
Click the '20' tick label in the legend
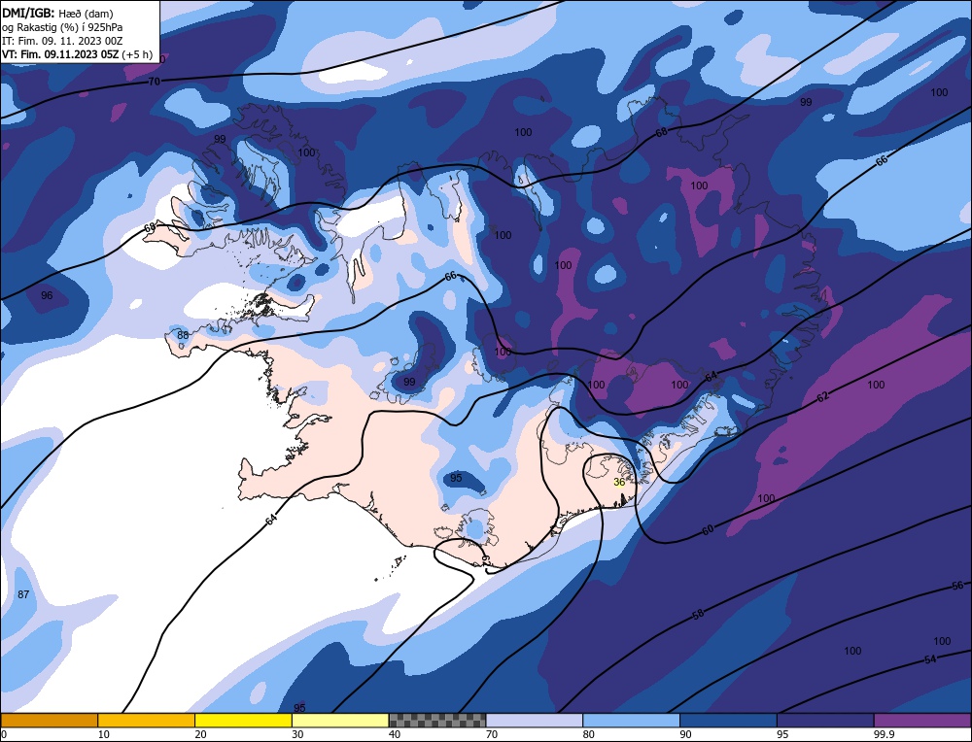click(200, 734)
